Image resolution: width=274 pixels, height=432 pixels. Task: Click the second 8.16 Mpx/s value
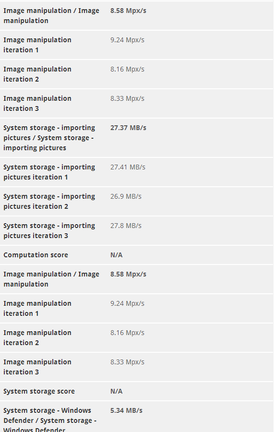click(x=127, y=333)
